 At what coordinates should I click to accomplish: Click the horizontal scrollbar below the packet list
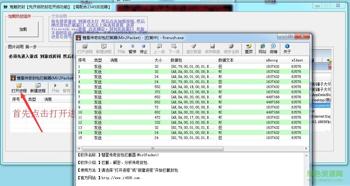tap(152, 148)
